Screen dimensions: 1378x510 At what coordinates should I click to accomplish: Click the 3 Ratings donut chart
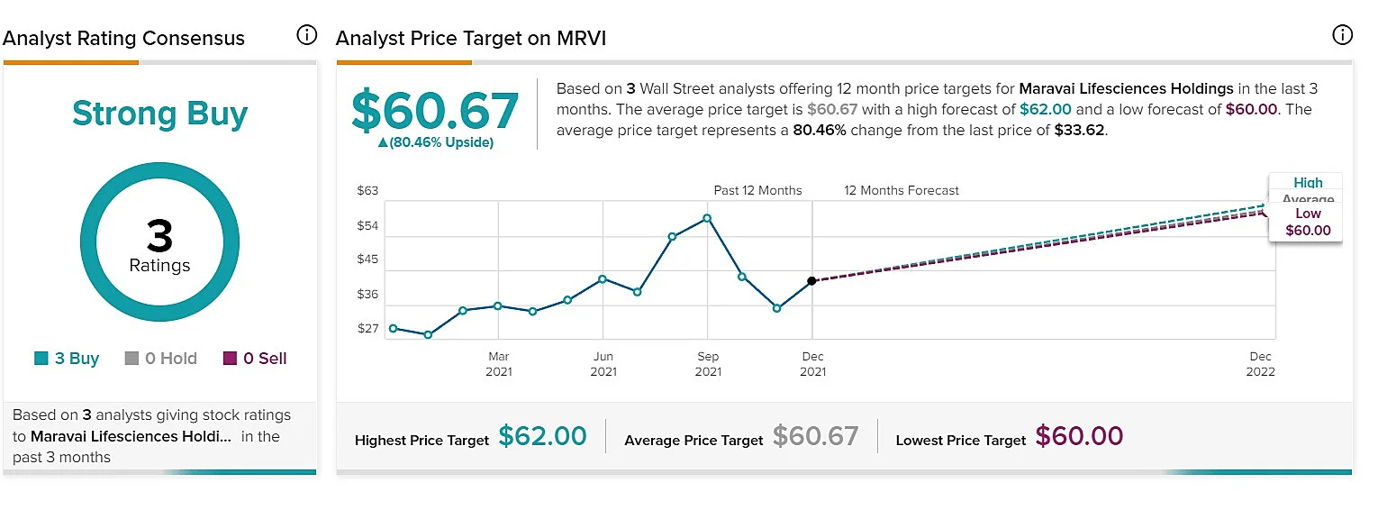click(x=159, y=242)
